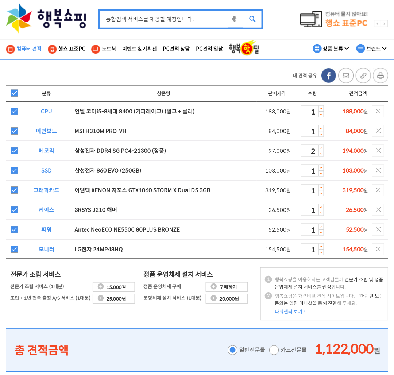Uncheck the CPU row checkbox
The image size is (394, 375).
[14, 111]
